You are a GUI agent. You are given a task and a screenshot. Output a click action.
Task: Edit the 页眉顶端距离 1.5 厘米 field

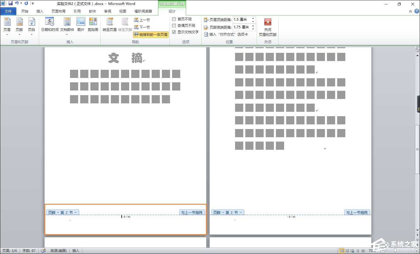[242, 20]
